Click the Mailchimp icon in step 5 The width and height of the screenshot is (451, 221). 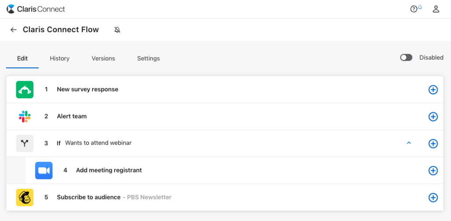25,197
